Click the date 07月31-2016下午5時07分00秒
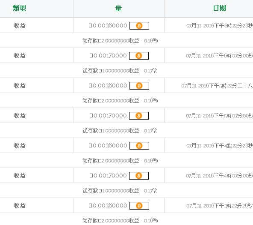The image size is (253, 225). (x=219, y=116)
